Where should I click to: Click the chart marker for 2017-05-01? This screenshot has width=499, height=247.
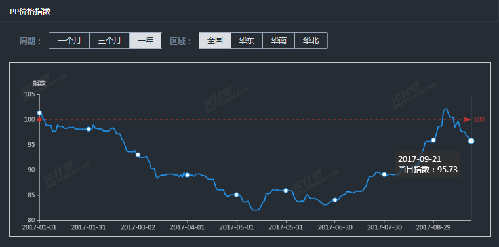pos(237,195)
